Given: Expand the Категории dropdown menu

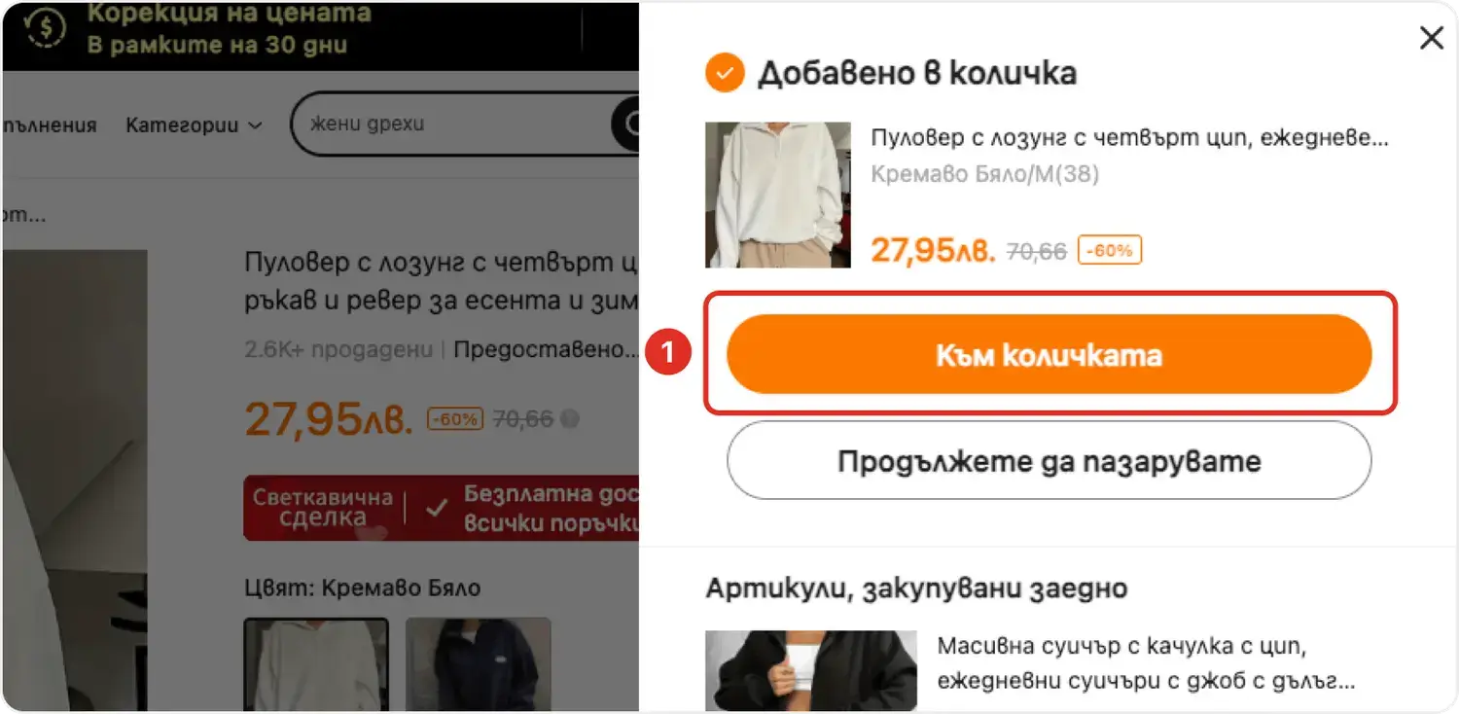Looking at the screenshot, I should coord(194,125).
